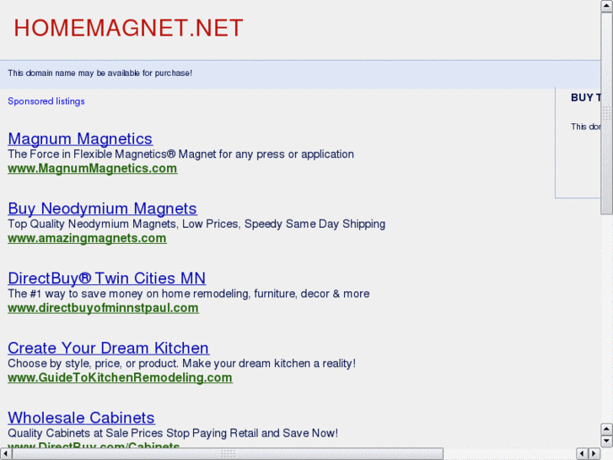Viewport: 613px width, 460px height.
Task: Click the vertical scrollbar bottom down arrow
Action: [x=606, y=441]
